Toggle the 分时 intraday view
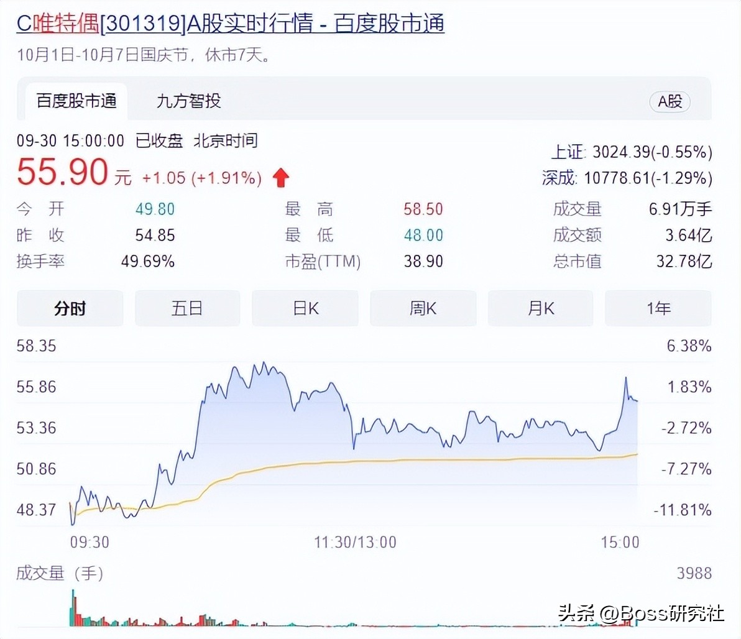The height and width of the screenshot is (639, 741). [70, 308]
